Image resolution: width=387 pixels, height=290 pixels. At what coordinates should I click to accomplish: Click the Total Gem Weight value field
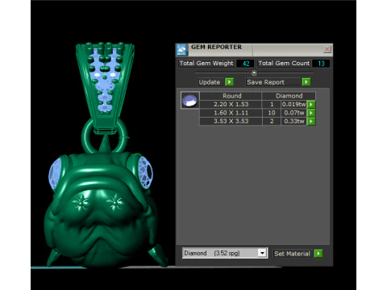tap(245, 64)
